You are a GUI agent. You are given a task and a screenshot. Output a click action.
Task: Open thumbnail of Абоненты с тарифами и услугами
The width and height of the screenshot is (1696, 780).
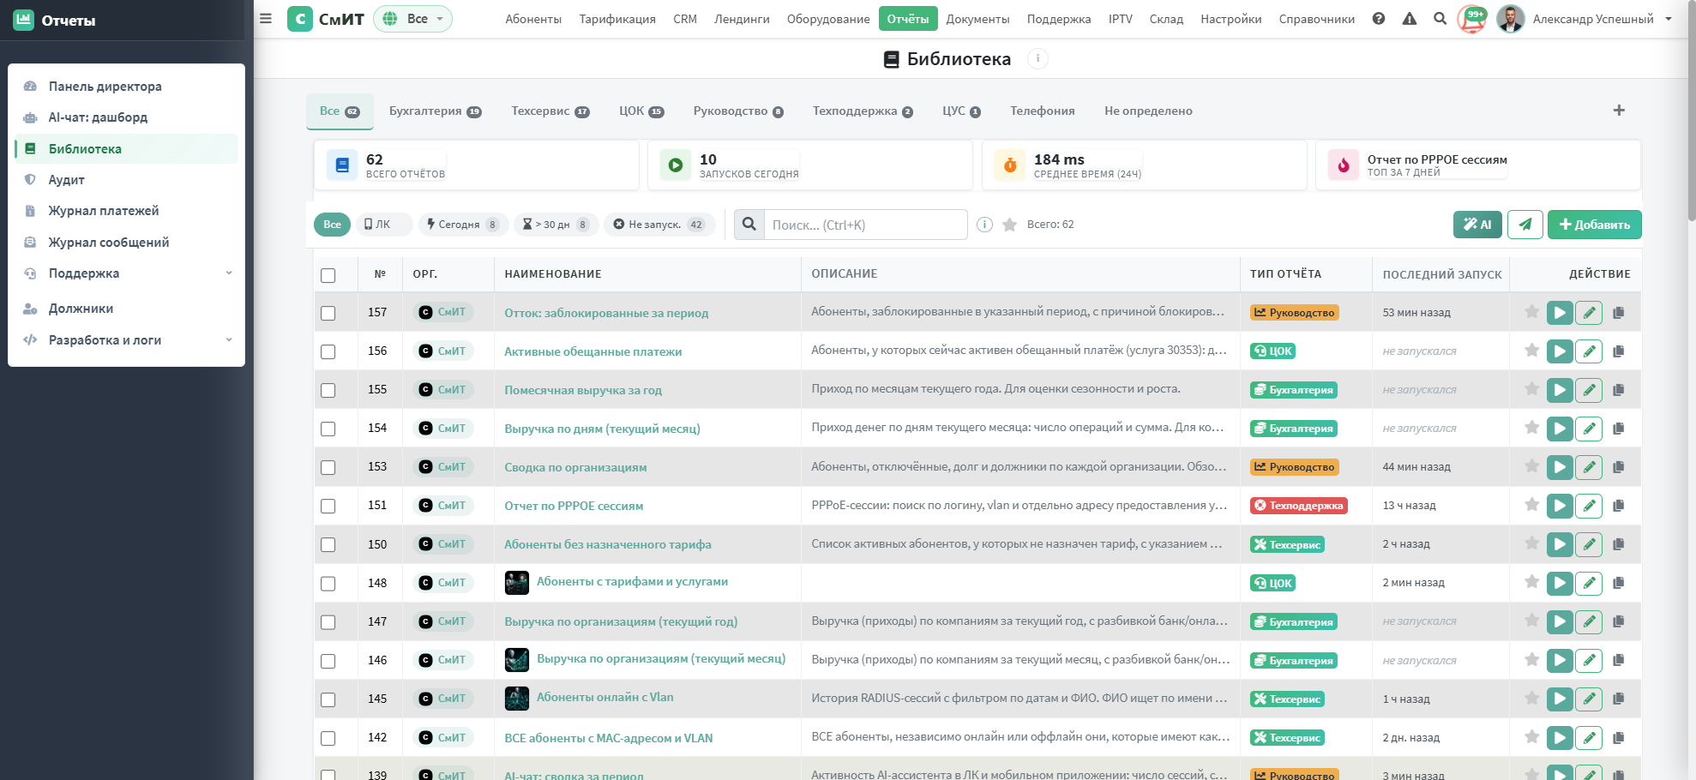[x=517, y=583]
